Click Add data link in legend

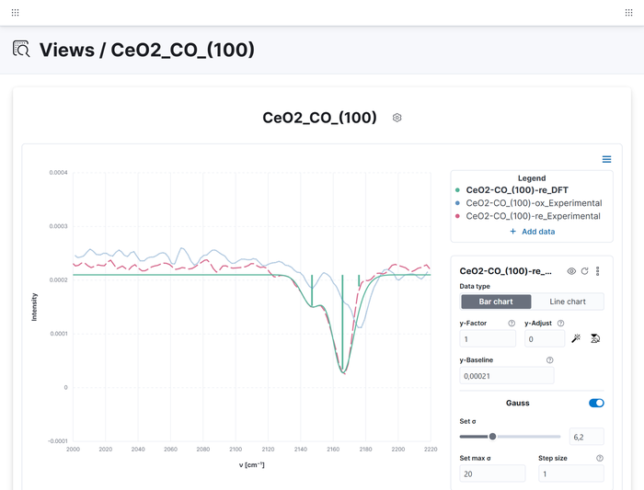pos(533,232)
